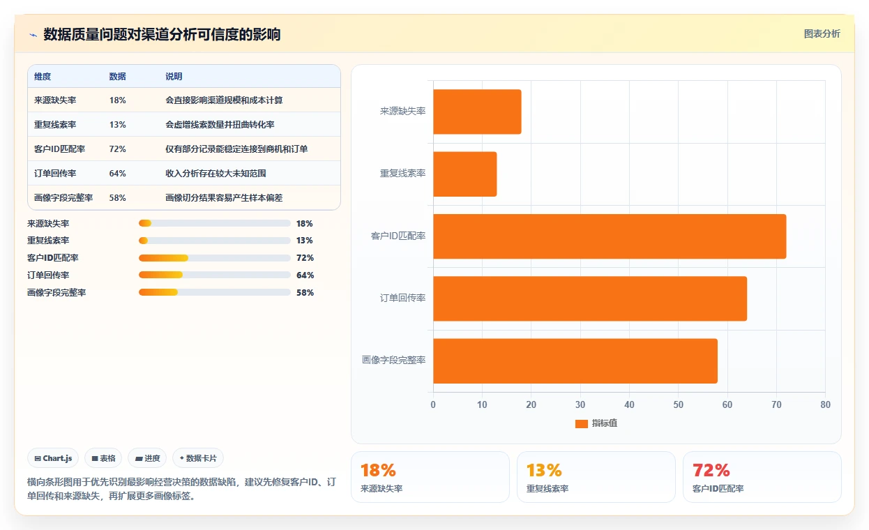The height and width of the screenshot is (530, 869).
Task: Click the 来源缺失率 18% progress bar
Action: [215, 223]
